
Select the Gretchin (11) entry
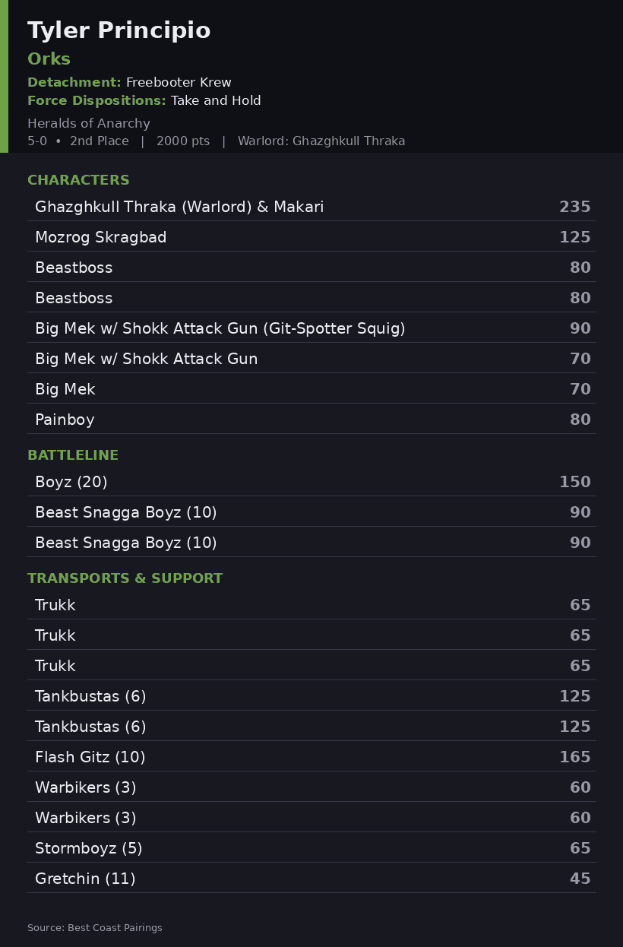click(311, 878)
